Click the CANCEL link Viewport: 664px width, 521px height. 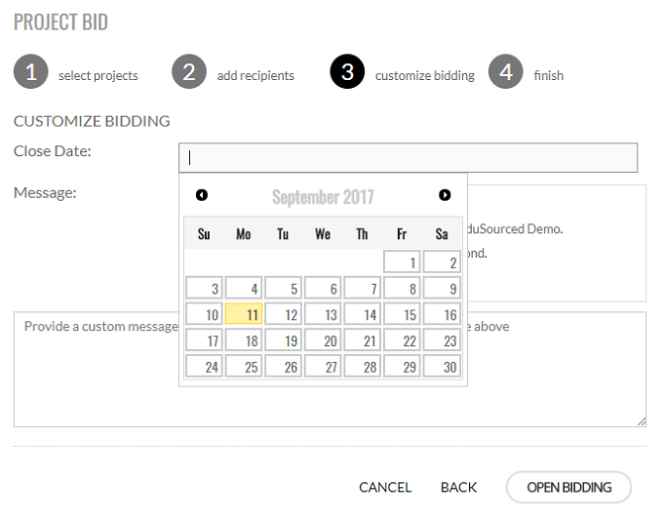(x=385, y=487)
